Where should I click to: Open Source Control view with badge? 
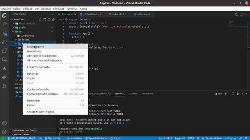pos(4,33)
